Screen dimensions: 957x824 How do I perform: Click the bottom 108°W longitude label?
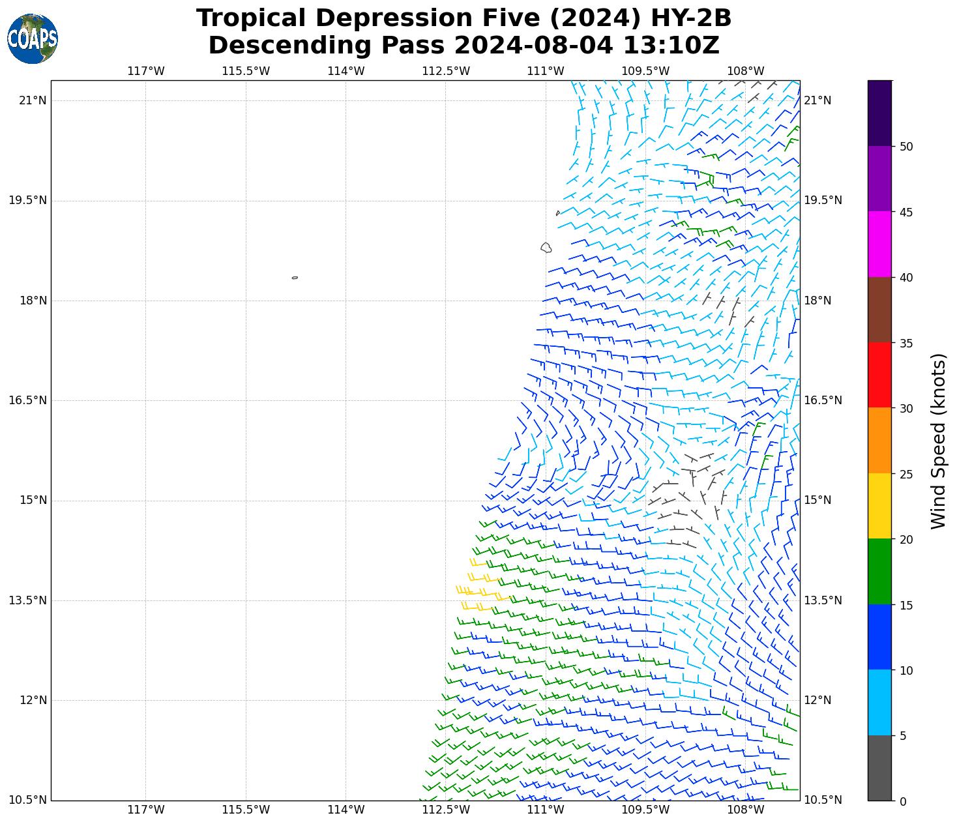click(x=745, y=810)
